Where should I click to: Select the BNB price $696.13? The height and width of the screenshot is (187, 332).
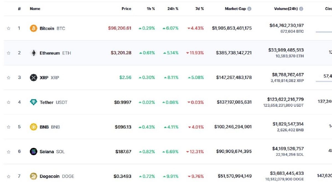(123, 127)
